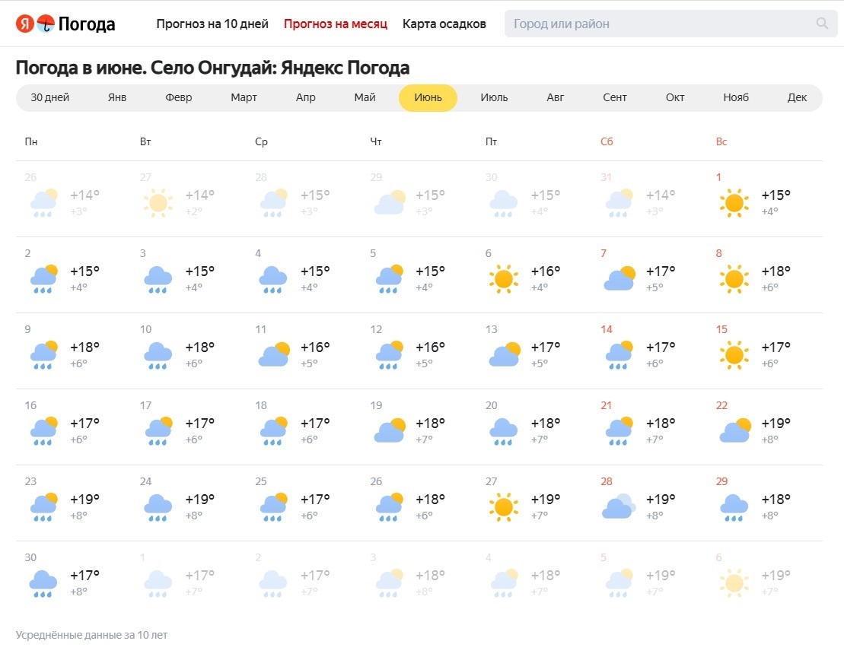Switch to the Март month tab
This screenshot has height=660, width=844.
pos(244,97)
